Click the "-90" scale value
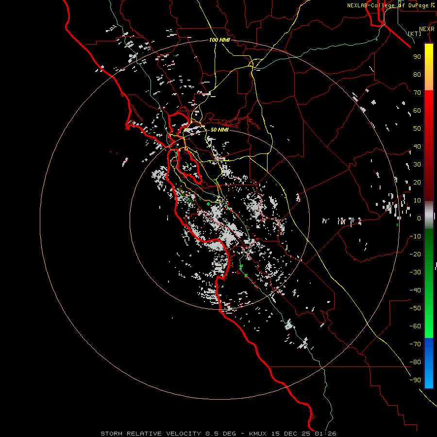Screen dimensions: 437x437 coord(415,380)
